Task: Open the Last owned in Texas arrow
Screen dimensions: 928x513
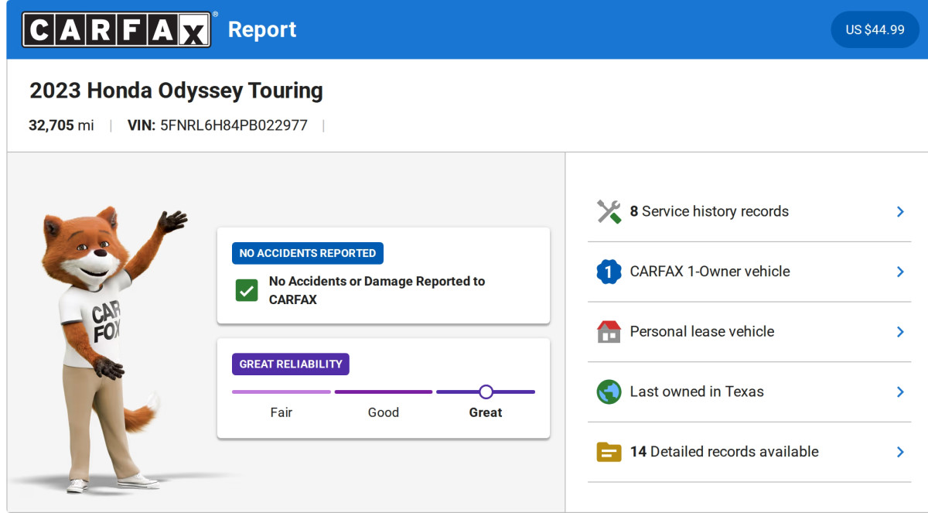Action: point(900,392)
